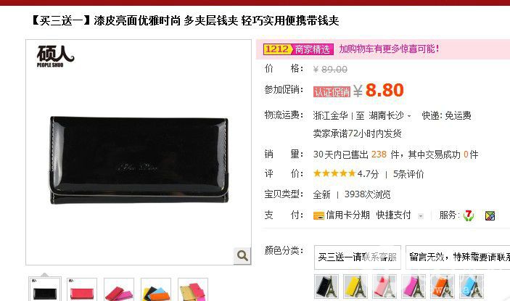The height and width of the screenshot is (301, 510).
Task: Select the 留言无效 option box
Action: click(458, 257)
